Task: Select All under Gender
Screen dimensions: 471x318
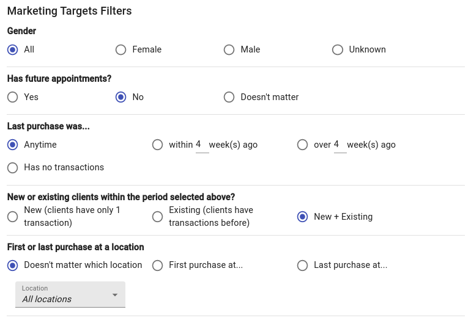Action: (13, 49)
